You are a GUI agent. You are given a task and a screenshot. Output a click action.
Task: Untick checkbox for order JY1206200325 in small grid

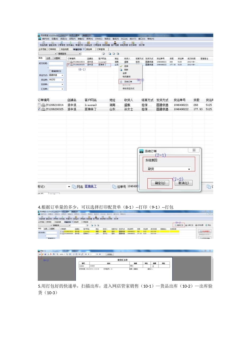click(x=68, y=64)
